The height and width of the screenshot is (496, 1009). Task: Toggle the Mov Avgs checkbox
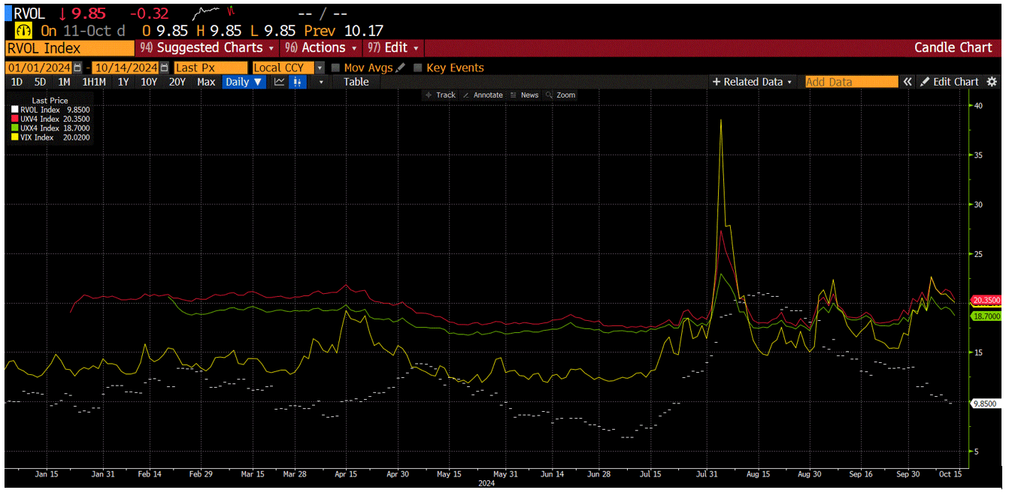click(x=334, y=67)
